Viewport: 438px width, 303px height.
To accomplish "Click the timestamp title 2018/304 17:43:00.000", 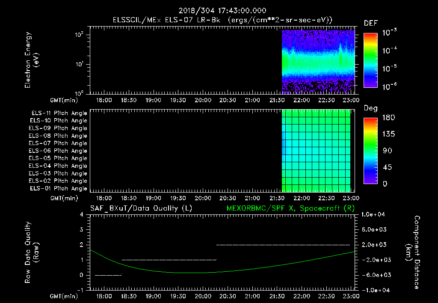I will pyautogui.click(x=222, y=11).
